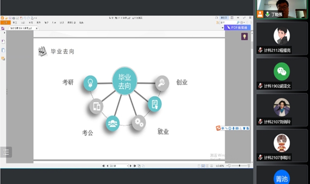
Task: Click the Redo arrow icon
Action: [28, 18]
